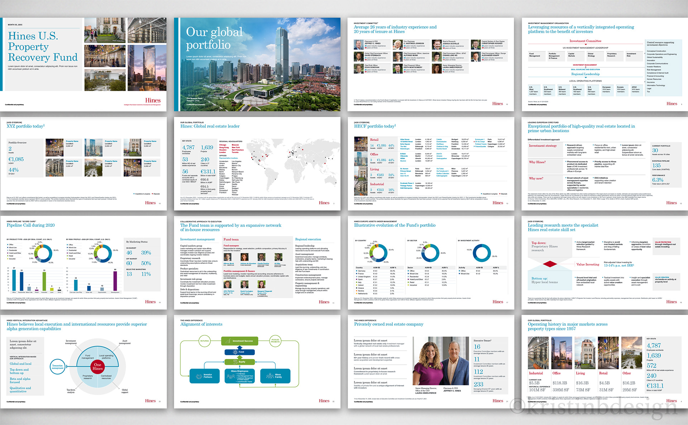688x425 pixels.
Task: Click the Transaction management circle
Action: (x=57, y=367)
